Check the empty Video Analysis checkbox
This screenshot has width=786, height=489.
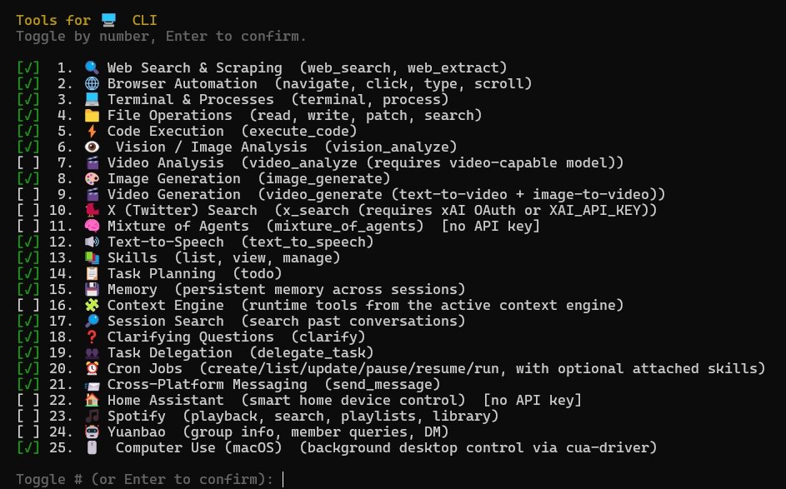pos(28,162)
